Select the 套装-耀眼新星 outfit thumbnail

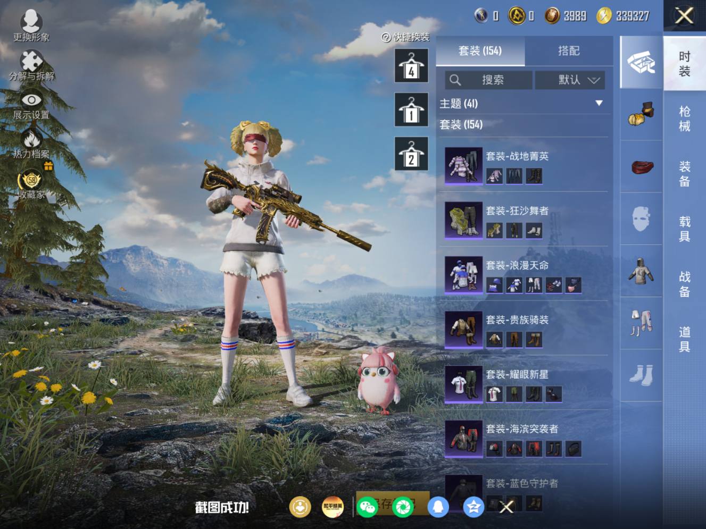click(x=463, y=384)
